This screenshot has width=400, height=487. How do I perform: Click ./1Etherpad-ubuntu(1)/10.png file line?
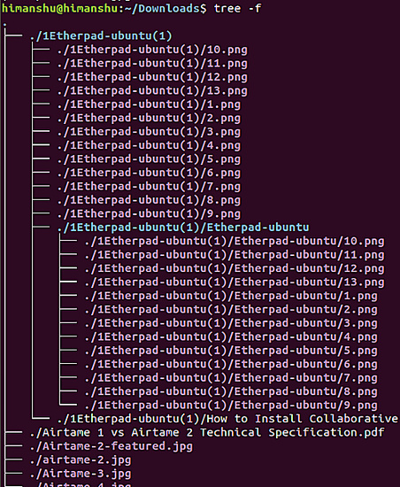click(x=152, y=50)
